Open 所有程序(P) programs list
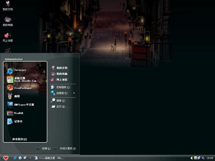The image size is (215, 161). click(x=19, y=139)
